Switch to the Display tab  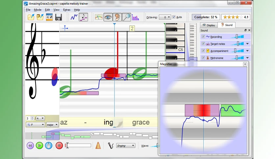coord(209,25)
